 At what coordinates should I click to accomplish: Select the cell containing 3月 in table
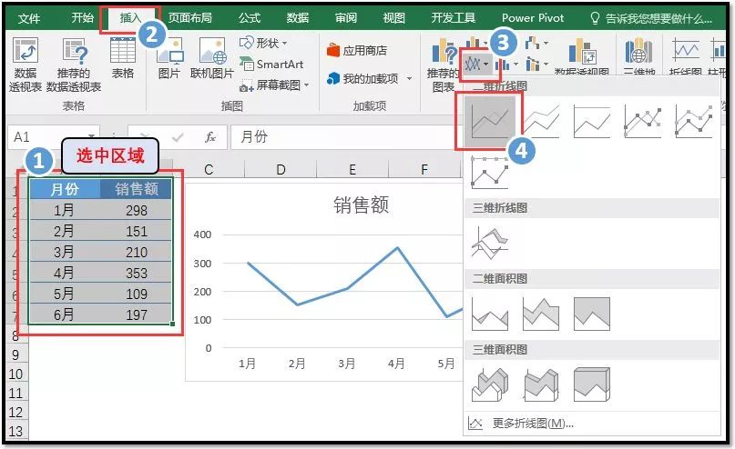[x=64, y=252]
